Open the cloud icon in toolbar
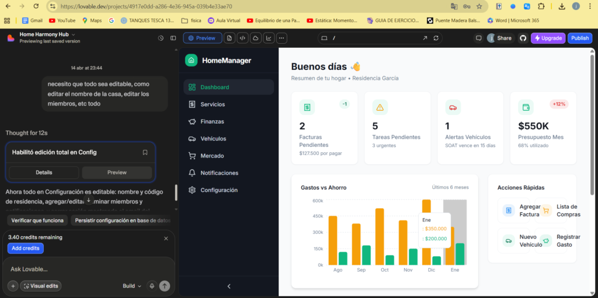The image size is (598, 298). click(x=256, y=38)
